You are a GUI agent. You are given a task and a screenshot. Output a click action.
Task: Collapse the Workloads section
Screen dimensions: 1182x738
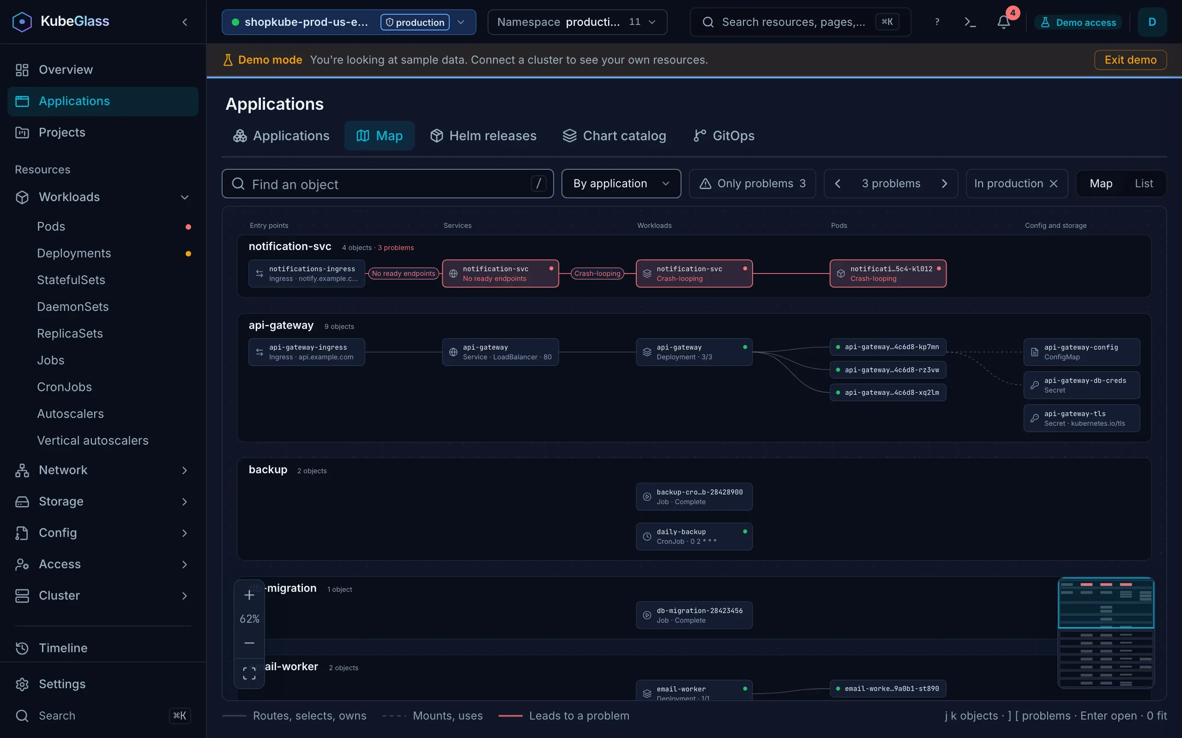103,197
